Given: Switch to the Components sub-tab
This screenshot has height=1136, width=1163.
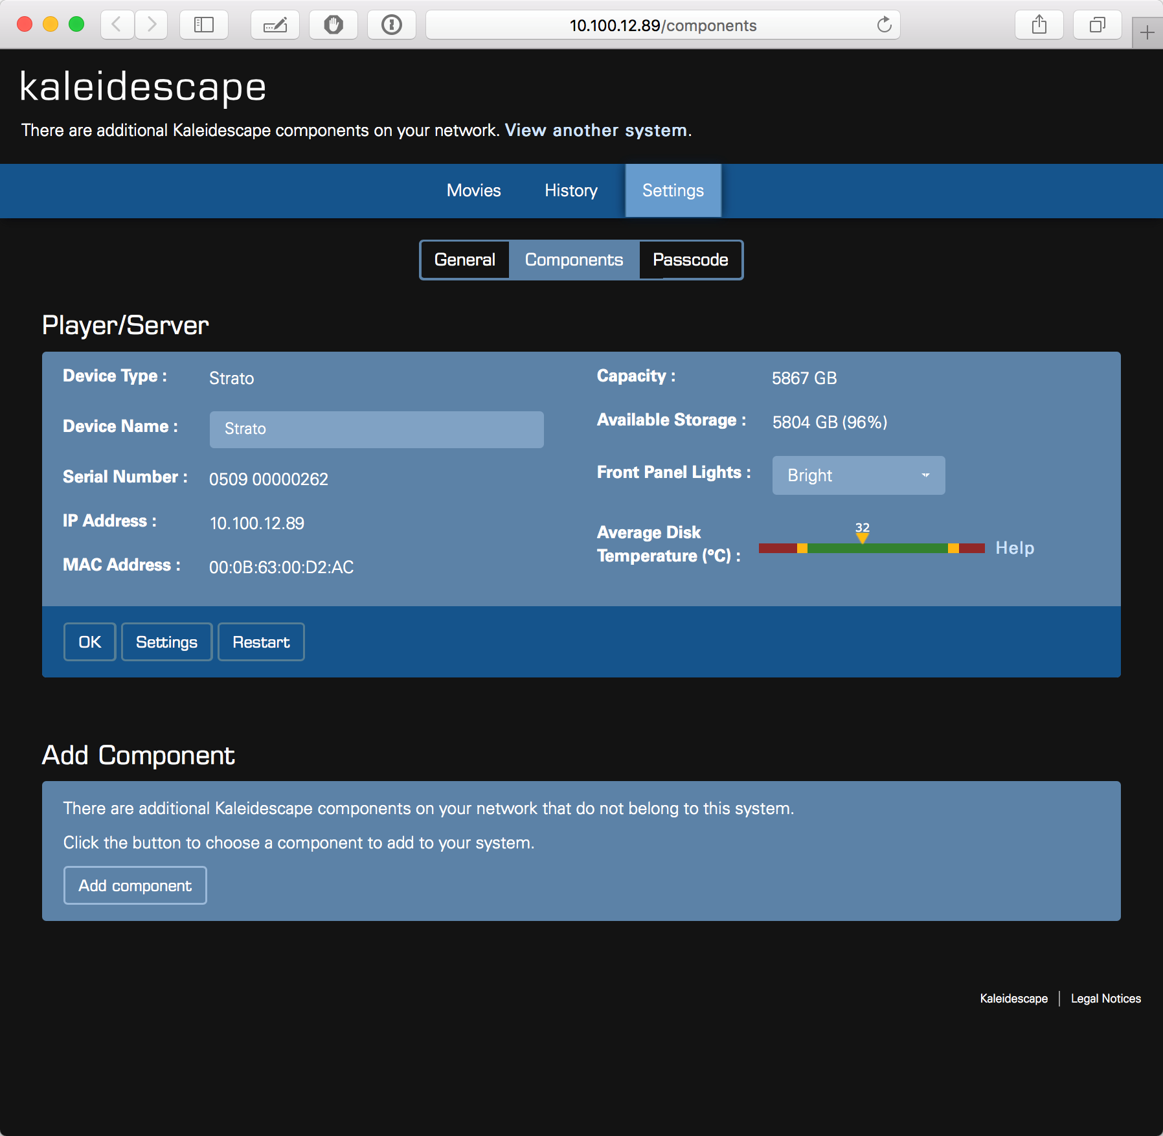Looking at the screenshot, I should [x=574, y=260].
